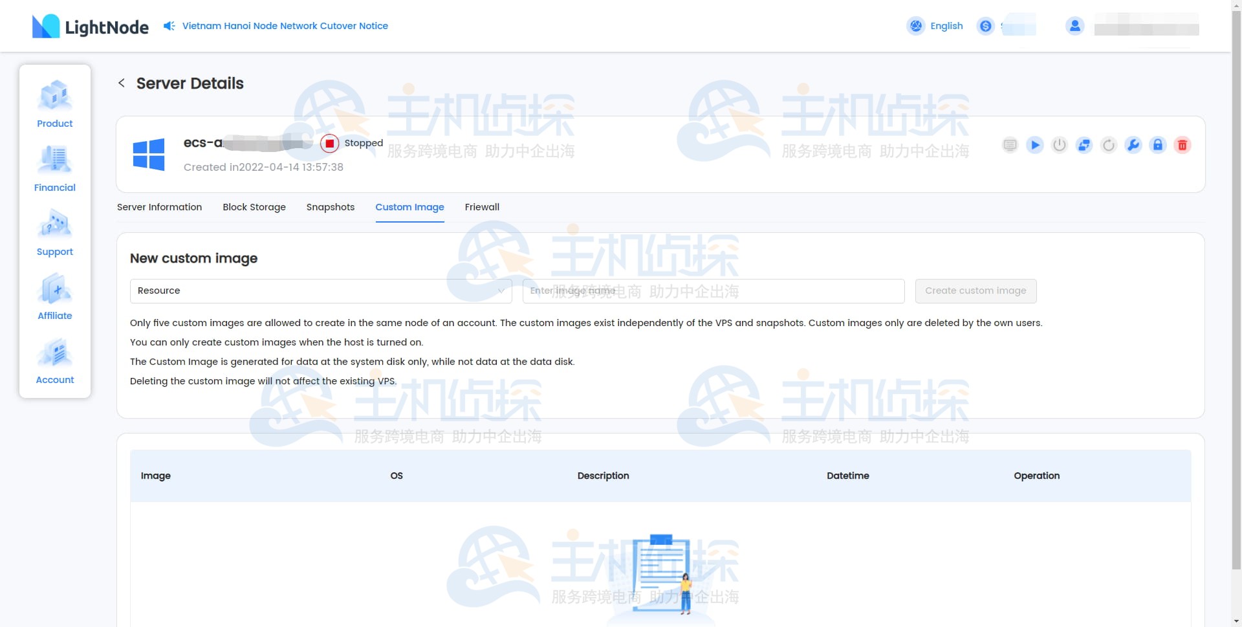The image size is (1242, 627).
Task: Click the red delete server trash icon
Action: click(1182, 145)
